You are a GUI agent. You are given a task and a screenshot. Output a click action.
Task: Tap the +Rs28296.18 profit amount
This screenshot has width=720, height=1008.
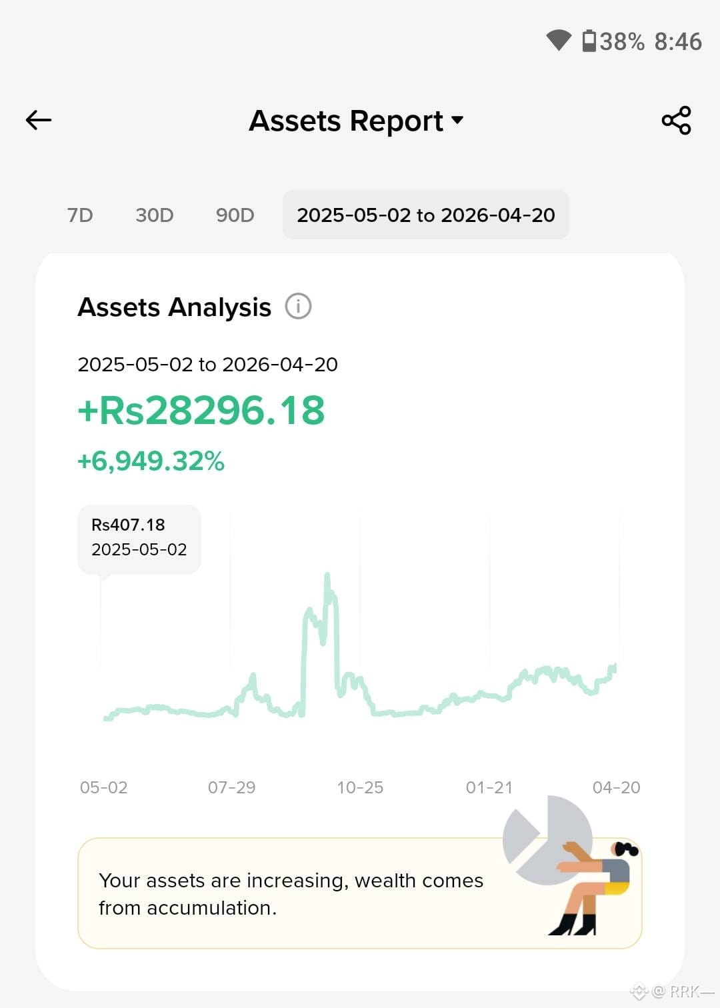coord(201,410)
